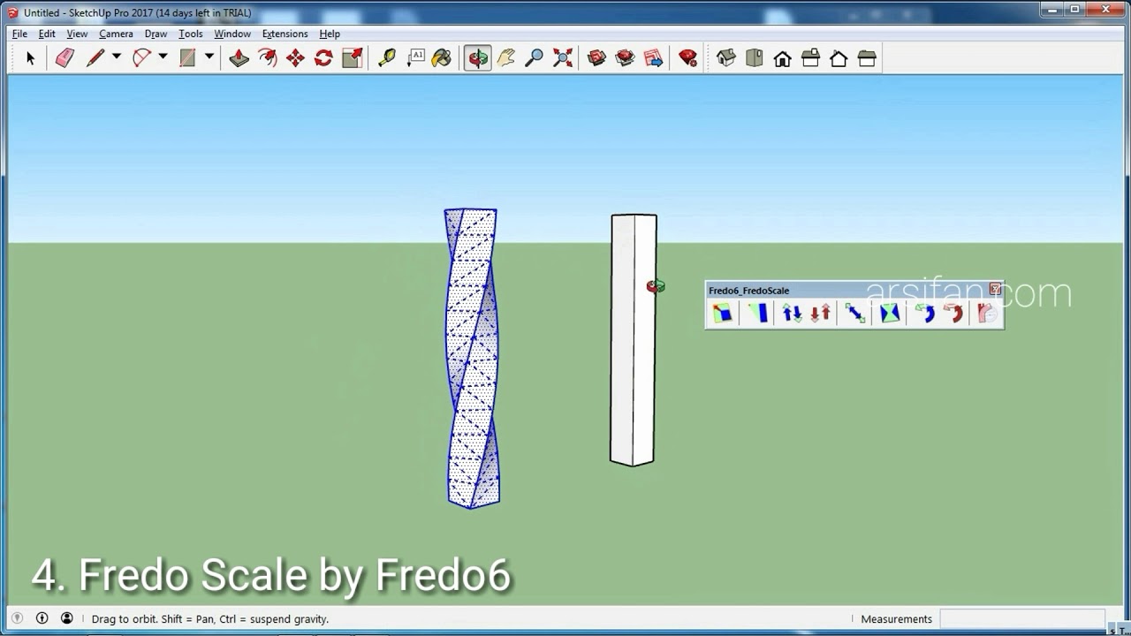Screen dimensions: 1131x636
Task: Switch to Right view
Action: click(x=810, y=58)
